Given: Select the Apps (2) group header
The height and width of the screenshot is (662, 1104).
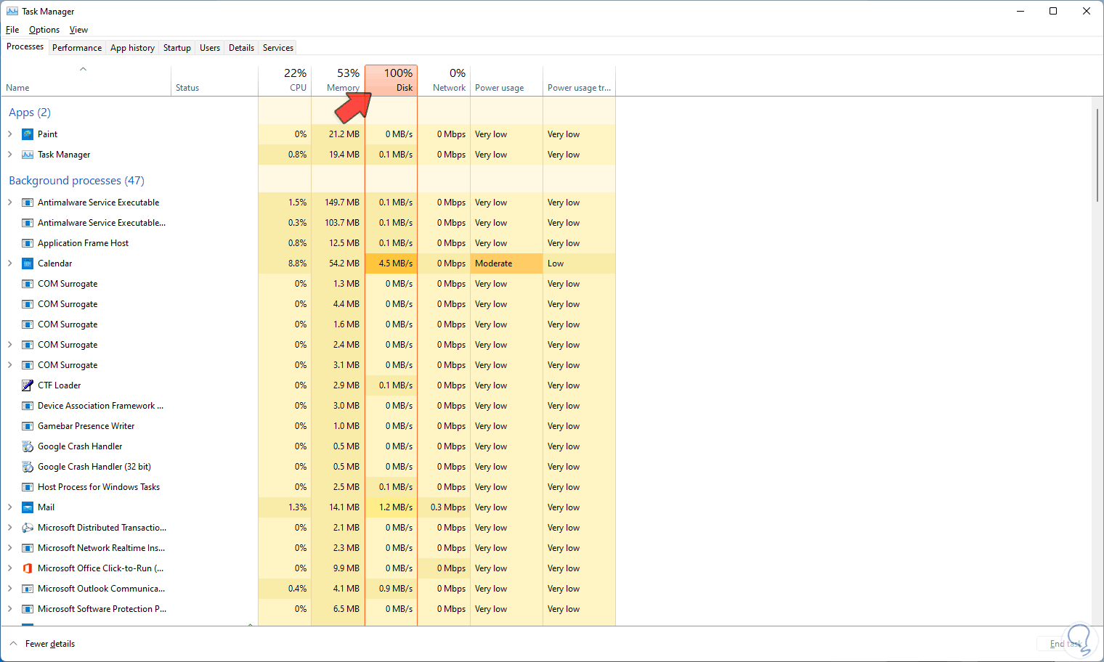Looking at the screenshot, I should [x=30, y=113].
